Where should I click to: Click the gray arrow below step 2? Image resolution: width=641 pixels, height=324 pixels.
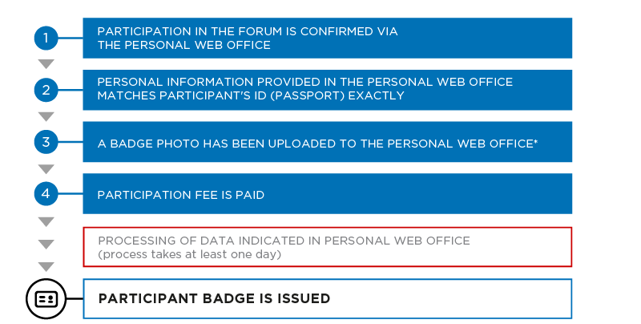[x=46, y=116]
